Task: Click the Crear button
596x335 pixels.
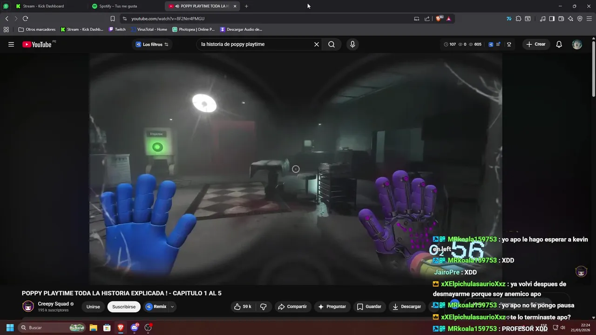Action: click(x=535, y=44)
